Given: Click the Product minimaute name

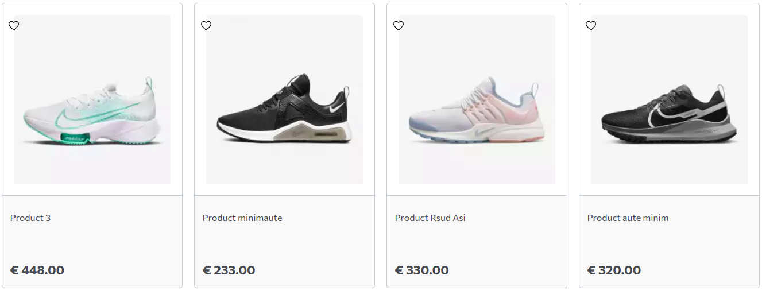Looking at the screenshot, I should pyautogui.click(x=242, y=218).
